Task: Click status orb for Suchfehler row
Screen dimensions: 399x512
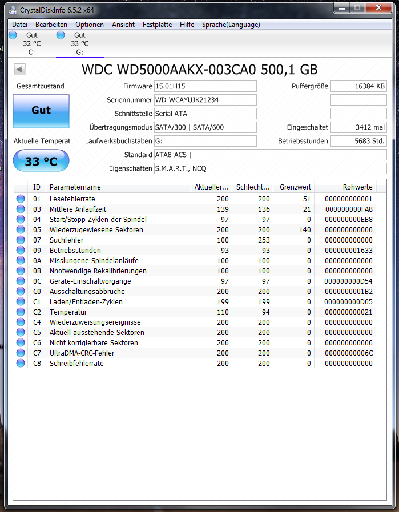Action: point(21,240)
